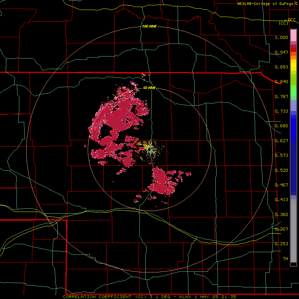The image size is (299, 299).
Task: Click the 0.840 value on color scale
Action: point(281,82)
